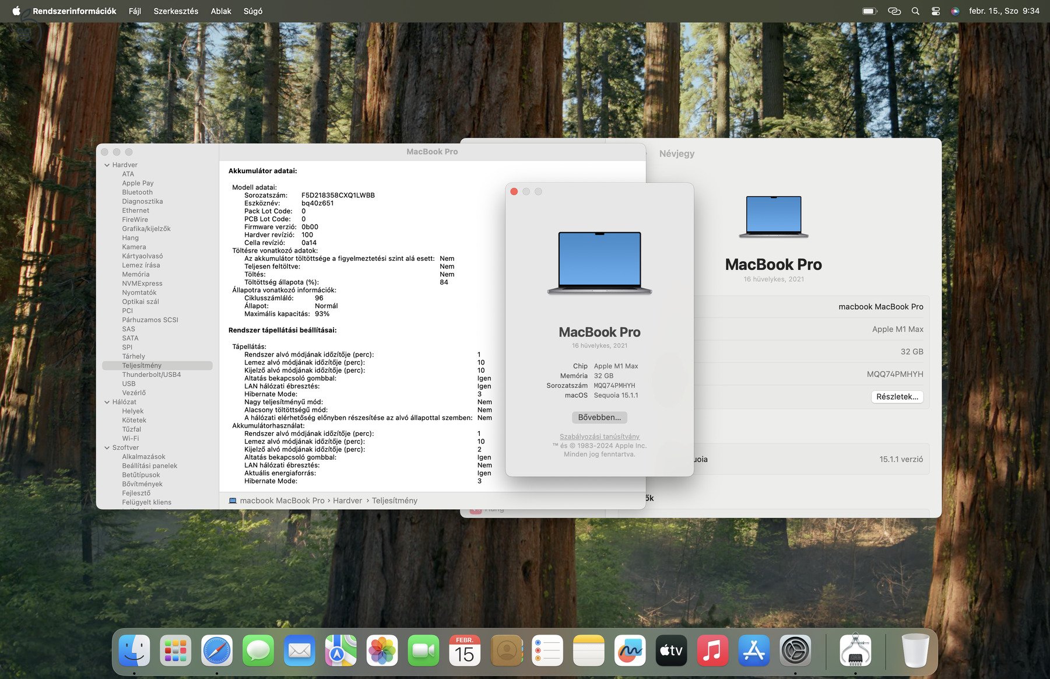Open the Notes app in the Dock
This screenshot has height=679, width=1050.
[589, 650]
